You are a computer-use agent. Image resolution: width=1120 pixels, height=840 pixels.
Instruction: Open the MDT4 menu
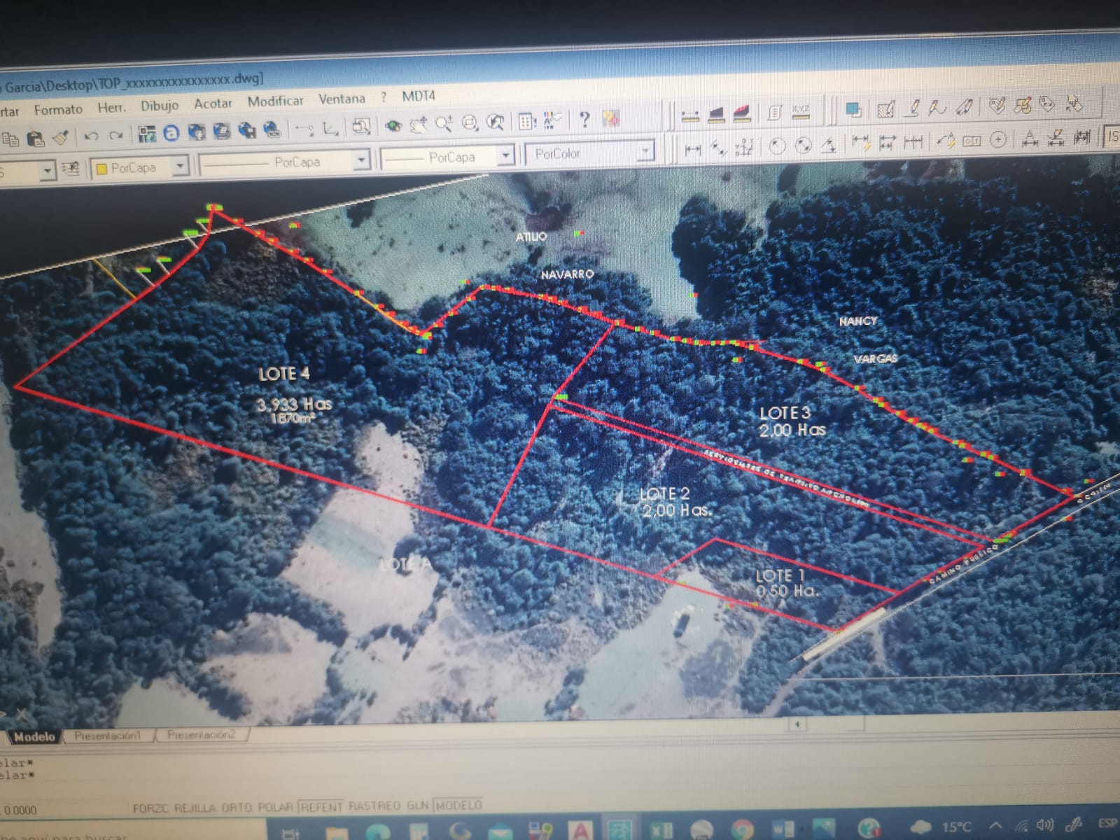(419, 96)
